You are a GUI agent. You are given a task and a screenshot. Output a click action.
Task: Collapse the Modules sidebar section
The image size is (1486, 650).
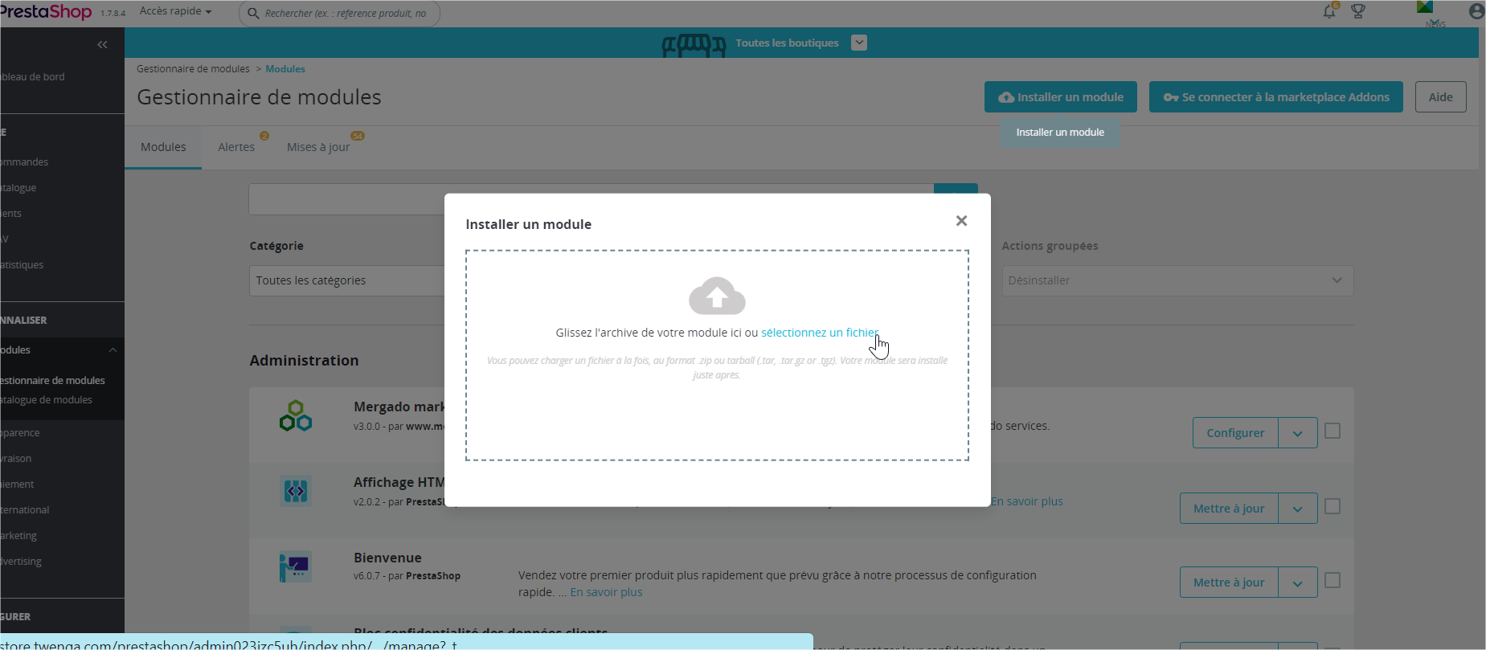[x=113, y=350]
